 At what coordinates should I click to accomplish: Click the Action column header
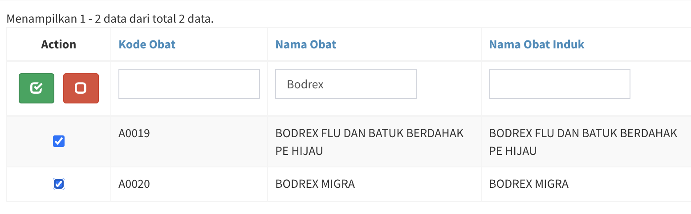[x=59, y=44]
